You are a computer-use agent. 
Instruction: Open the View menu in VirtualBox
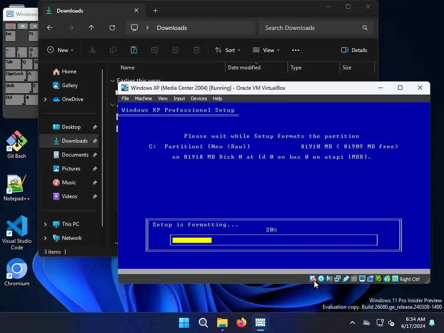(x=163, y=98)
